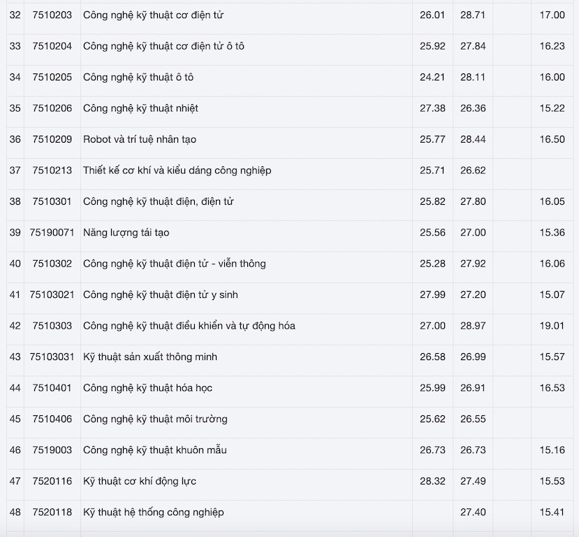The width and height of the screenshot is (579, 537).
Task: Select Công nghệ kỹ thuật hóa học
Action: [x=147, y=388]
